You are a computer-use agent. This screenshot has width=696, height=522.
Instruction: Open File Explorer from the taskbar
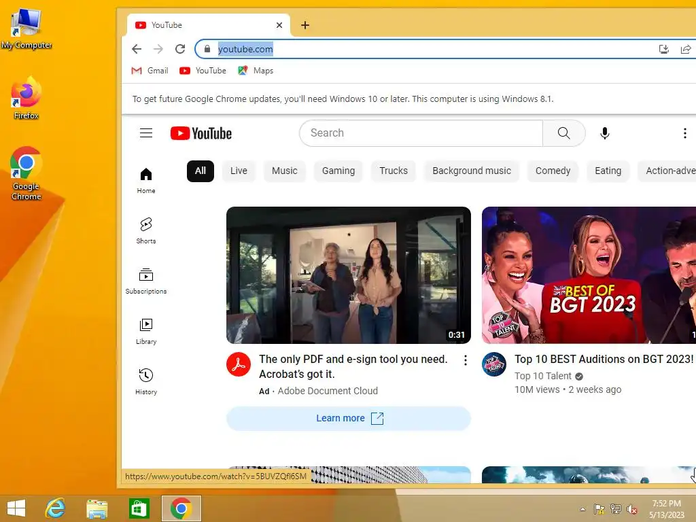point(97,508)
